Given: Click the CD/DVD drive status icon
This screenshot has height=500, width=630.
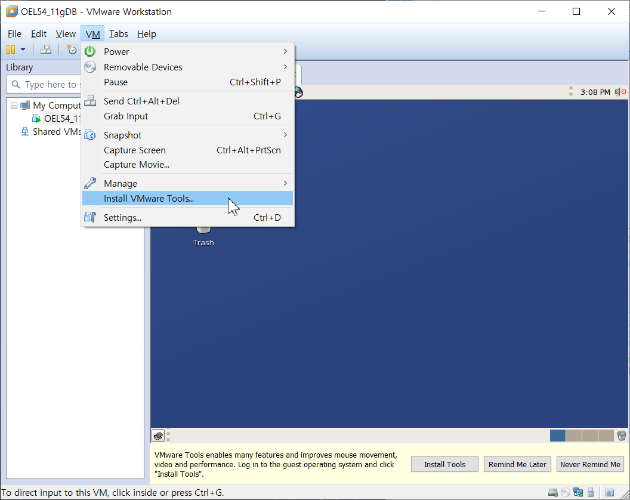Looking at the screenshot, I should (x=566, y=492).
